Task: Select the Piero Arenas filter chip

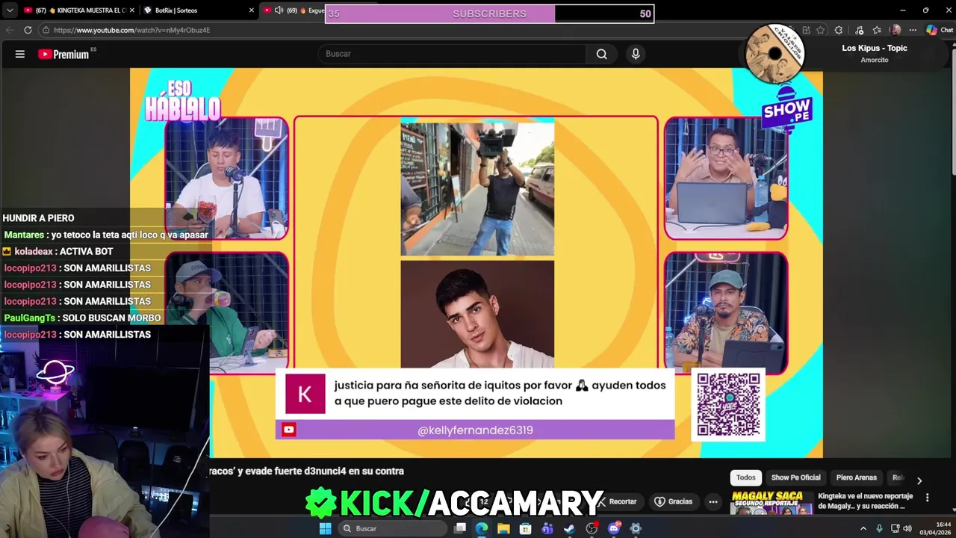Action: (x=856, y=477)
